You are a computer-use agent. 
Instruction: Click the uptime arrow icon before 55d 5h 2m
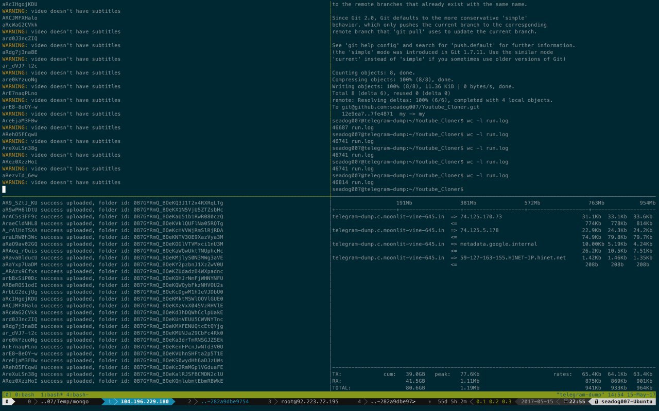pyautogui.click(x=429, y=401)
